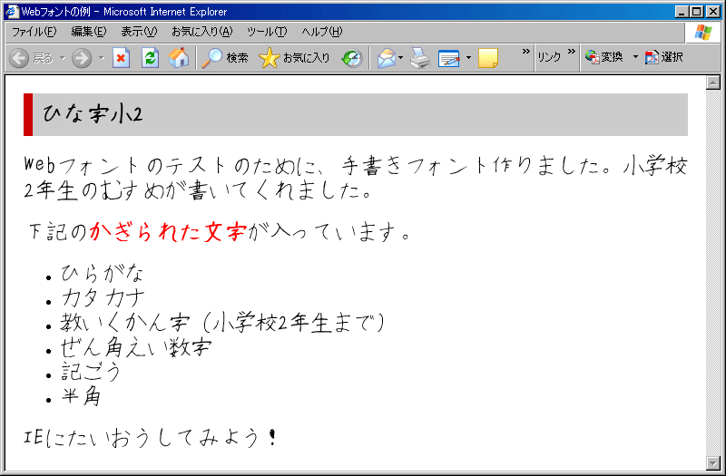Click the scrollbar down arrow
This screenshot has width=726, height=476.
(x=712, y=462)
